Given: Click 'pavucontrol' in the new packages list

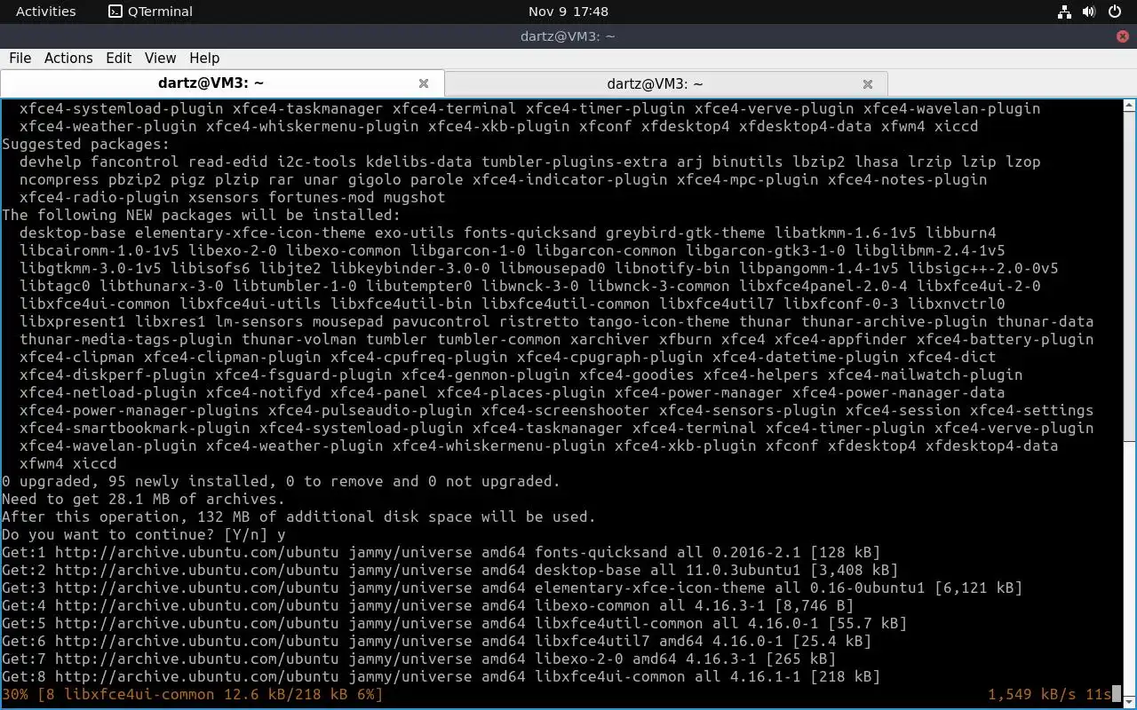Looking at the screenshot, I should point(441,321).
